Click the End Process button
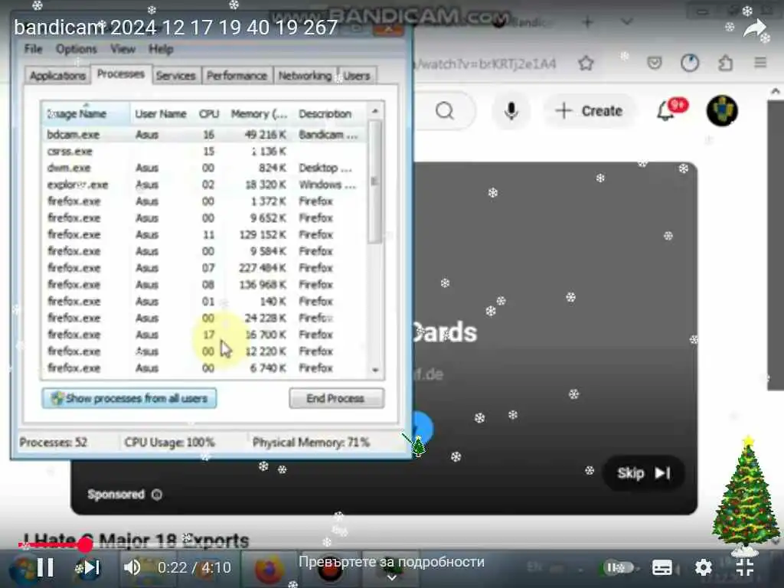784x588 pixels. tap(337, 398)
